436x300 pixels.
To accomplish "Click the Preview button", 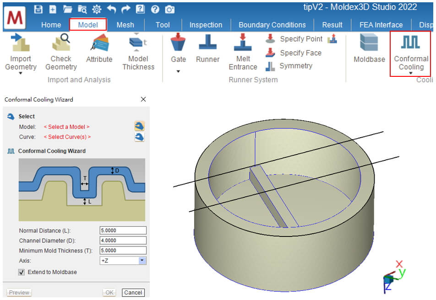I will click(19, 293).
